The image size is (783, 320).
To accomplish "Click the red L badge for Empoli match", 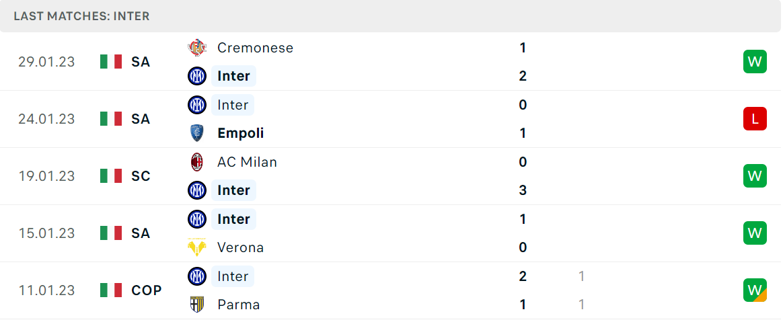I will pos(755,119).
